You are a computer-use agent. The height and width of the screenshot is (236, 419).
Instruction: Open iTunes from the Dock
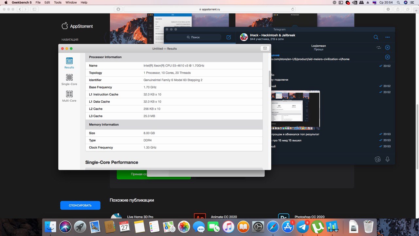(228, 226)
